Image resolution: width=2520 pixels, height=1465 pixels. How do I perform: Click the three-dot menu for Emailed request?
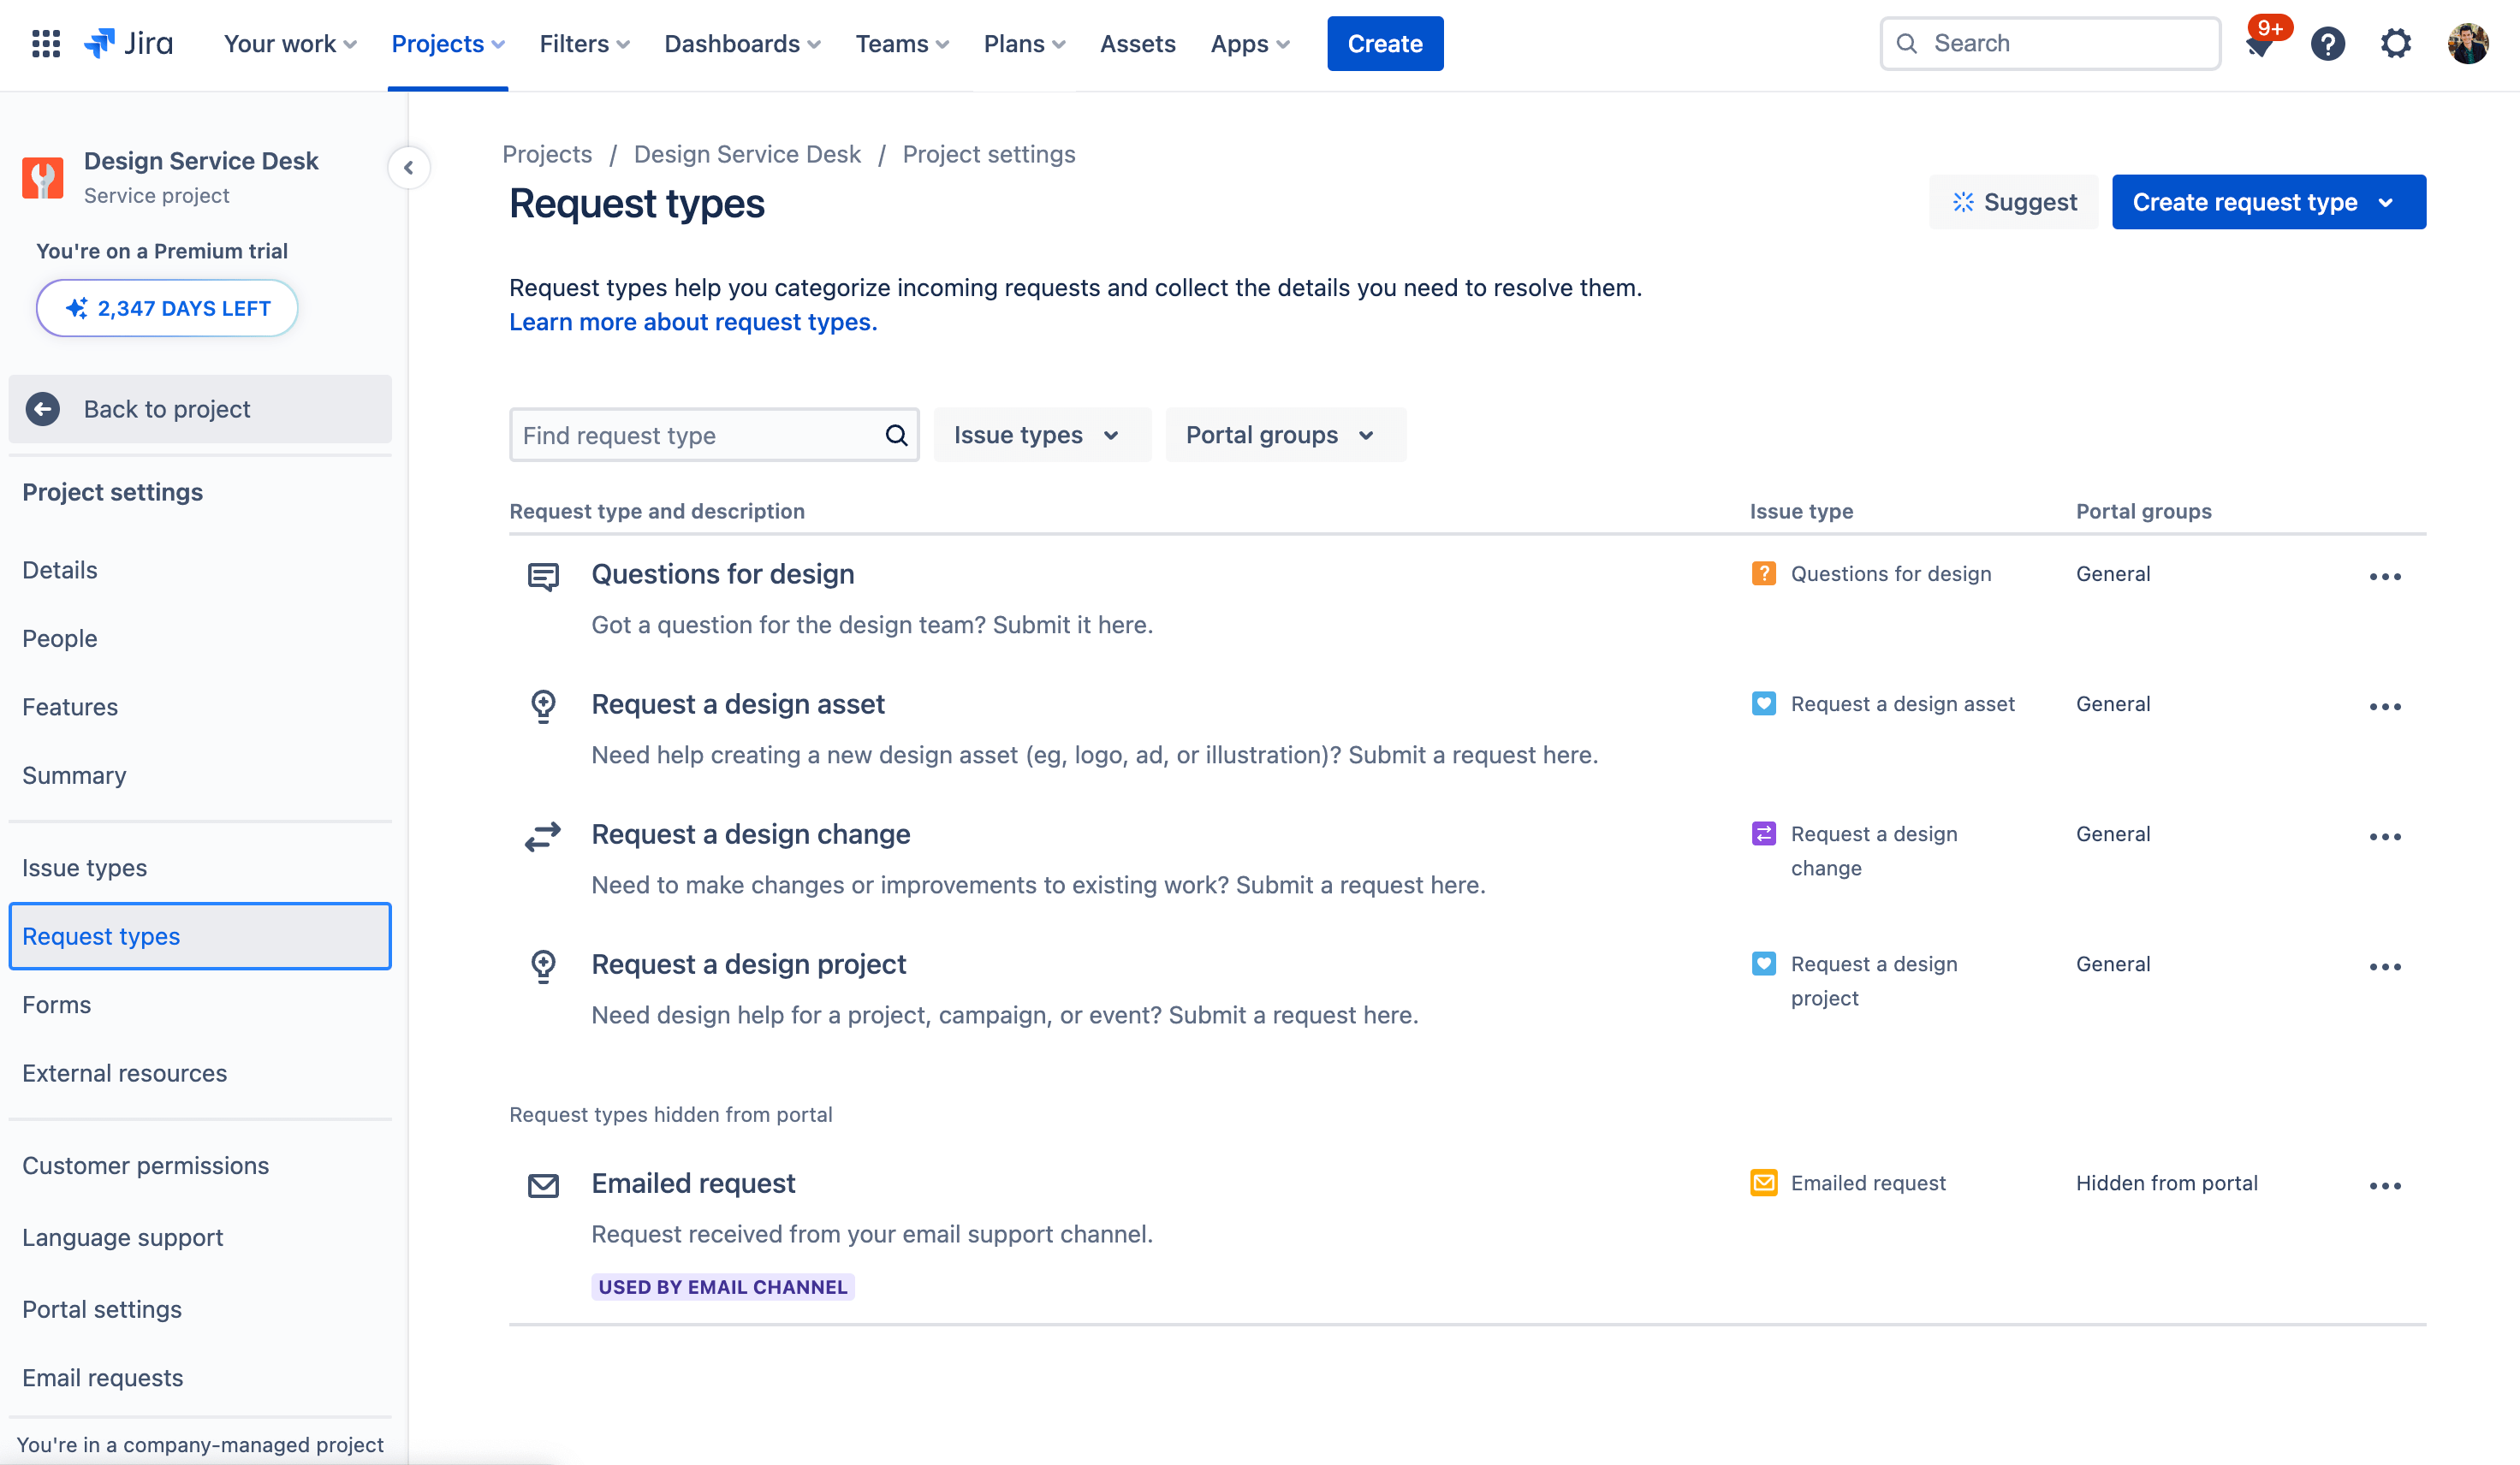coord(2386,1183)
